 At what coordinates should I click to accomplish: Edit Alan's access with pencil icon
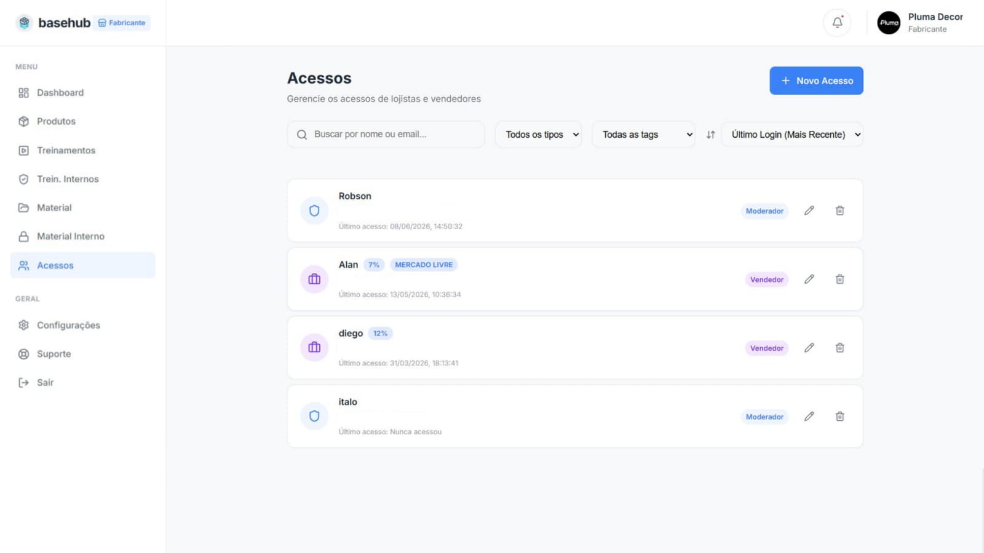coord(809,279)
